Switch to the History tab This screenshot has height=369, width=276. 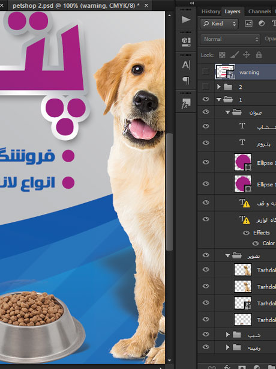pyautogui.click(x=211, y=11)
